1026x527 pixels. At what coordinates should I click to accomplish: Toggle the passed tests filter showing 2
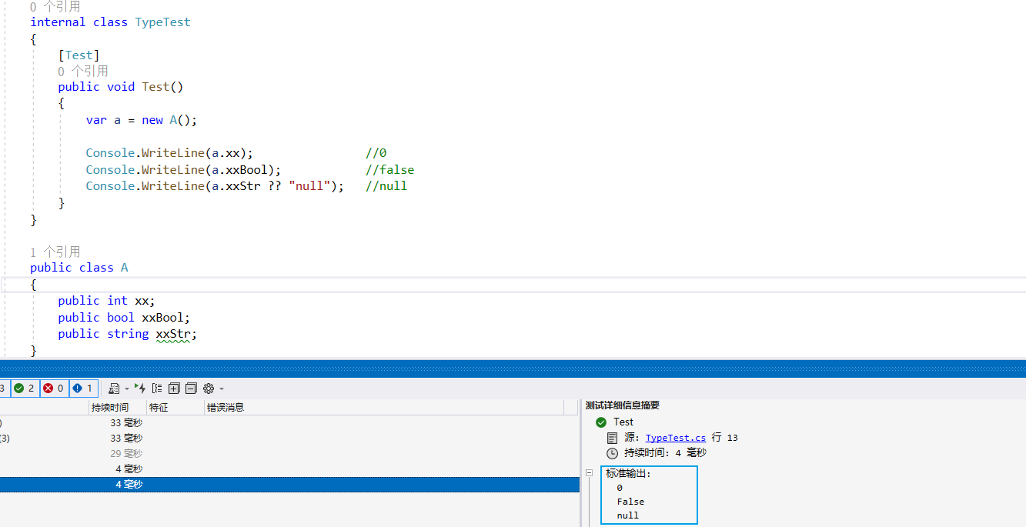(25, 389)
